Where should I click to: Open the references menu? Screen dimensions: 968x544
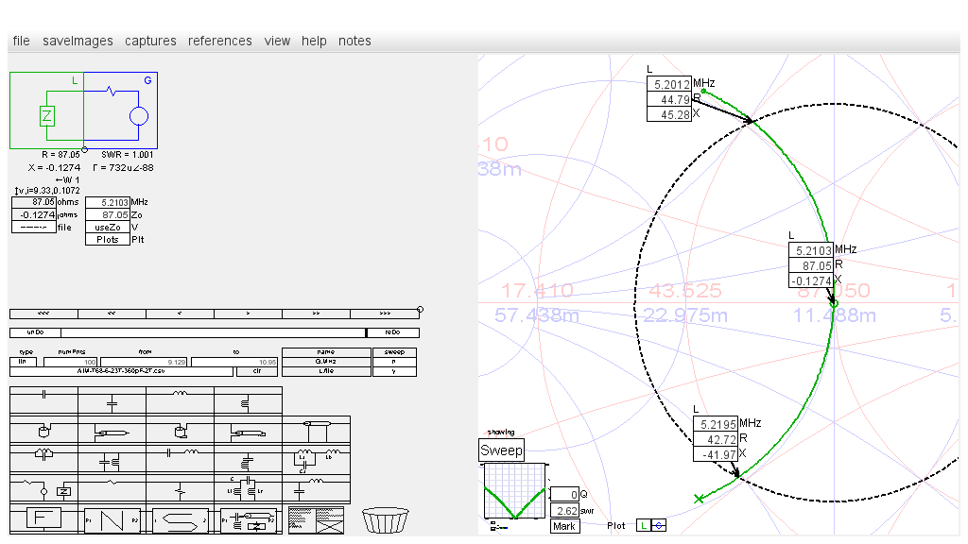(x=219, y=41)
